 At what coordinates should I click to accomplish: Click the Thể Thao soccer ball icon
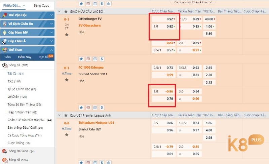pyautogui.click(x=5, y=50)
